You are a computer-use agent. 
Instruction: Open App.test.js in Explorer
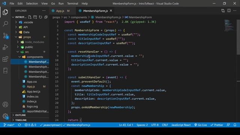coord(30,91)
